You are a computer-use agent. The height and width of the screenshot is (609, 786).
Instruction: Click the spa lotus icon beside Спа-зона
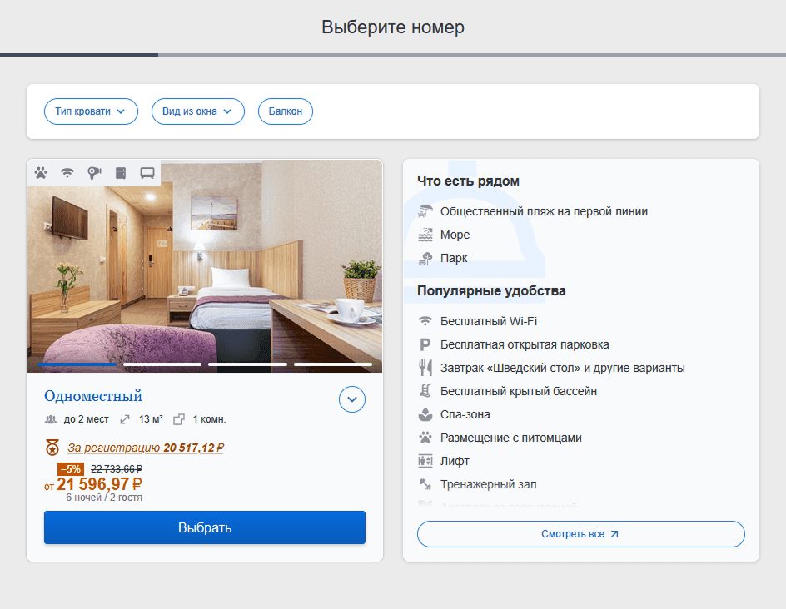pyautogui.click(x=425, y=414)
